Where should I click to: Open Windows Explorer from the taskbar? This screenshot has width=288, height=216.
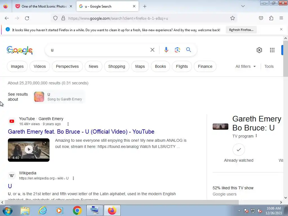point(25,210)
